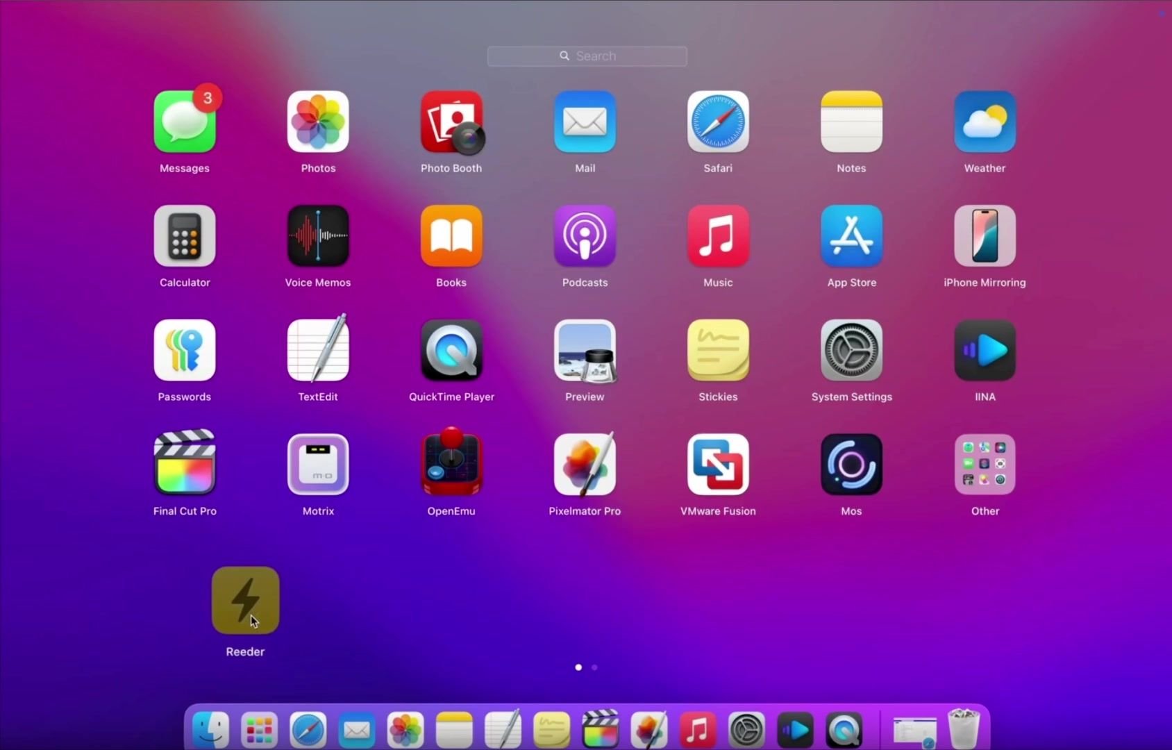The image size is (1172, 750).
Task: Open System Settings in Launchpad grid
Action: coord(851,350)
